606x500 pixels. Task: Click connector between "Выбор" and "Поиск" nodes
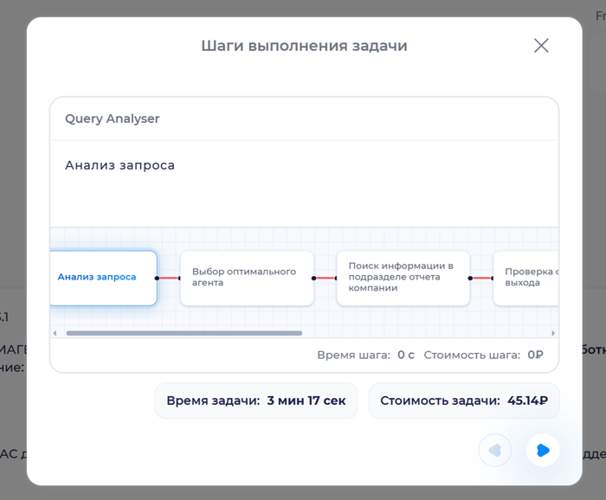pos(326,279)
